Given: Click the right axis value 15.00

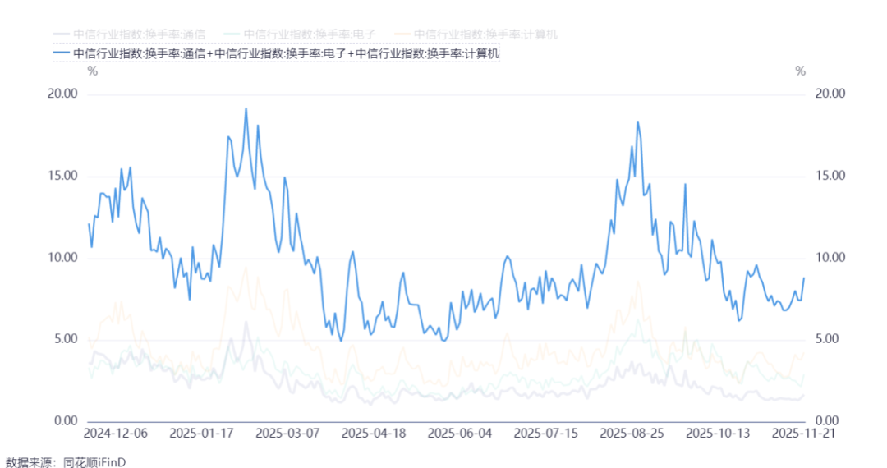Looking at the screenshot, I should click(x=830, y=176).
